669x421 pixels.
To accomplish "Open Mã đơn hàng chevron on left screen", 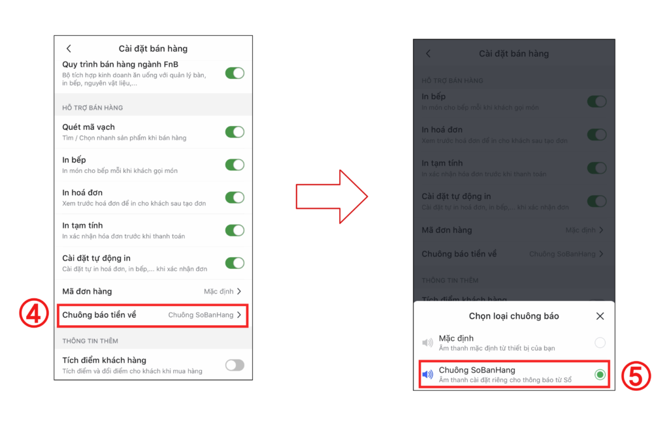I will pyautogui.click(x=239, y=292).
